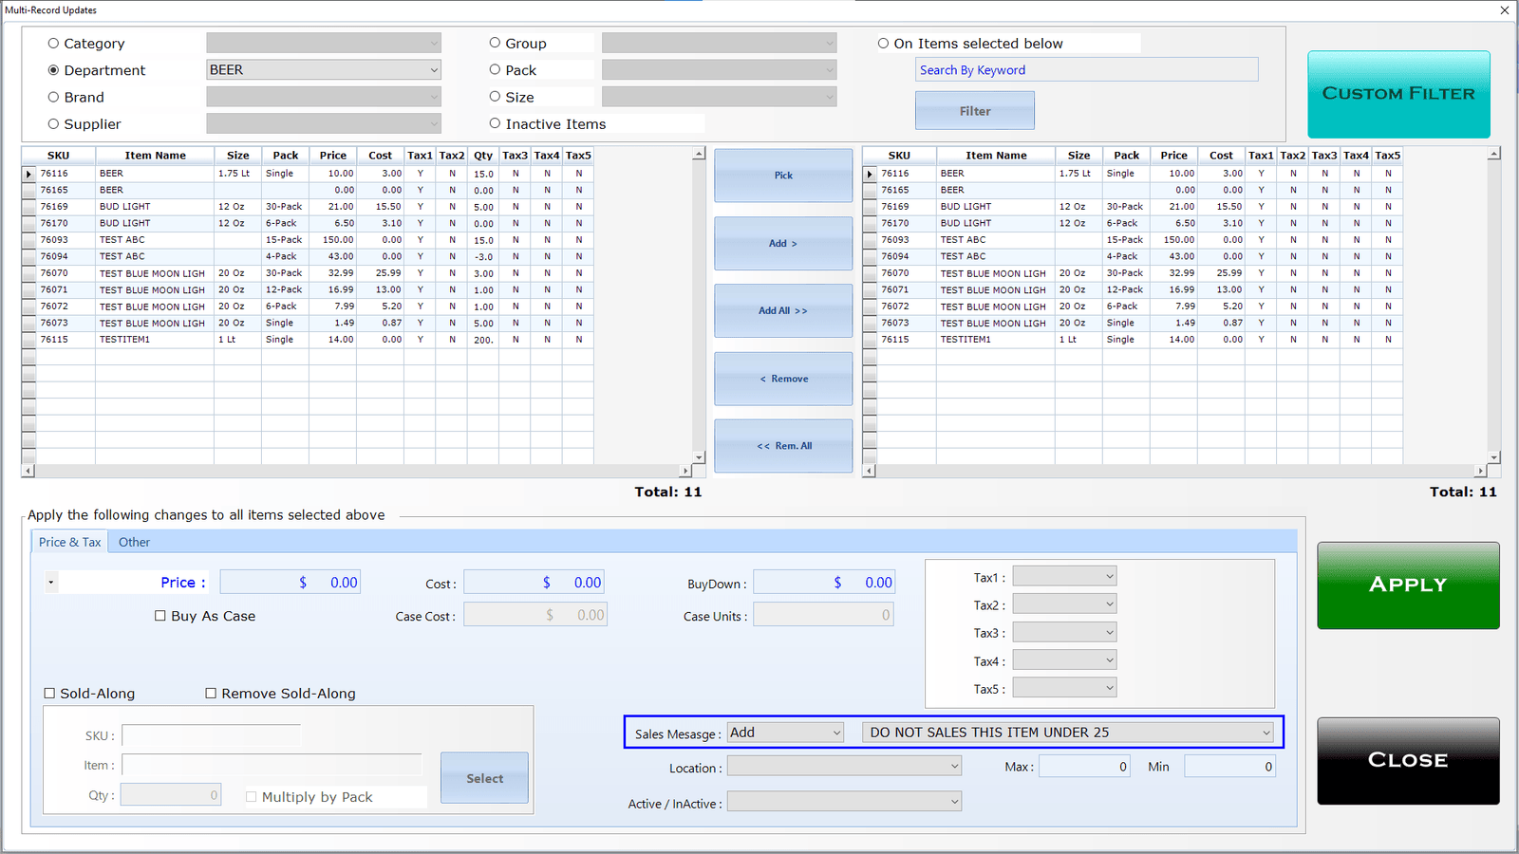Viewport: 1519px width, 854px height.
Task: Click the left grid's vertical scrollbar up arrow
Action: [x=699, y=154]
